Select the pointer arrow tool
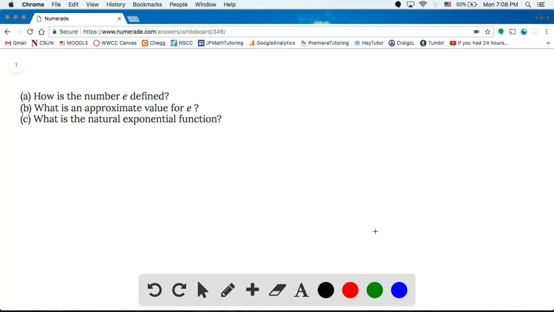Screen dimensions: 554x312 203,290
